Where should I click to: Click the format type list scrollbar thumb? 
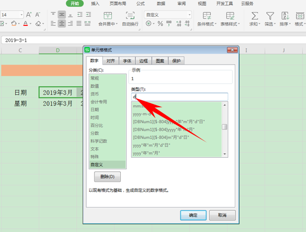point(224,127)
